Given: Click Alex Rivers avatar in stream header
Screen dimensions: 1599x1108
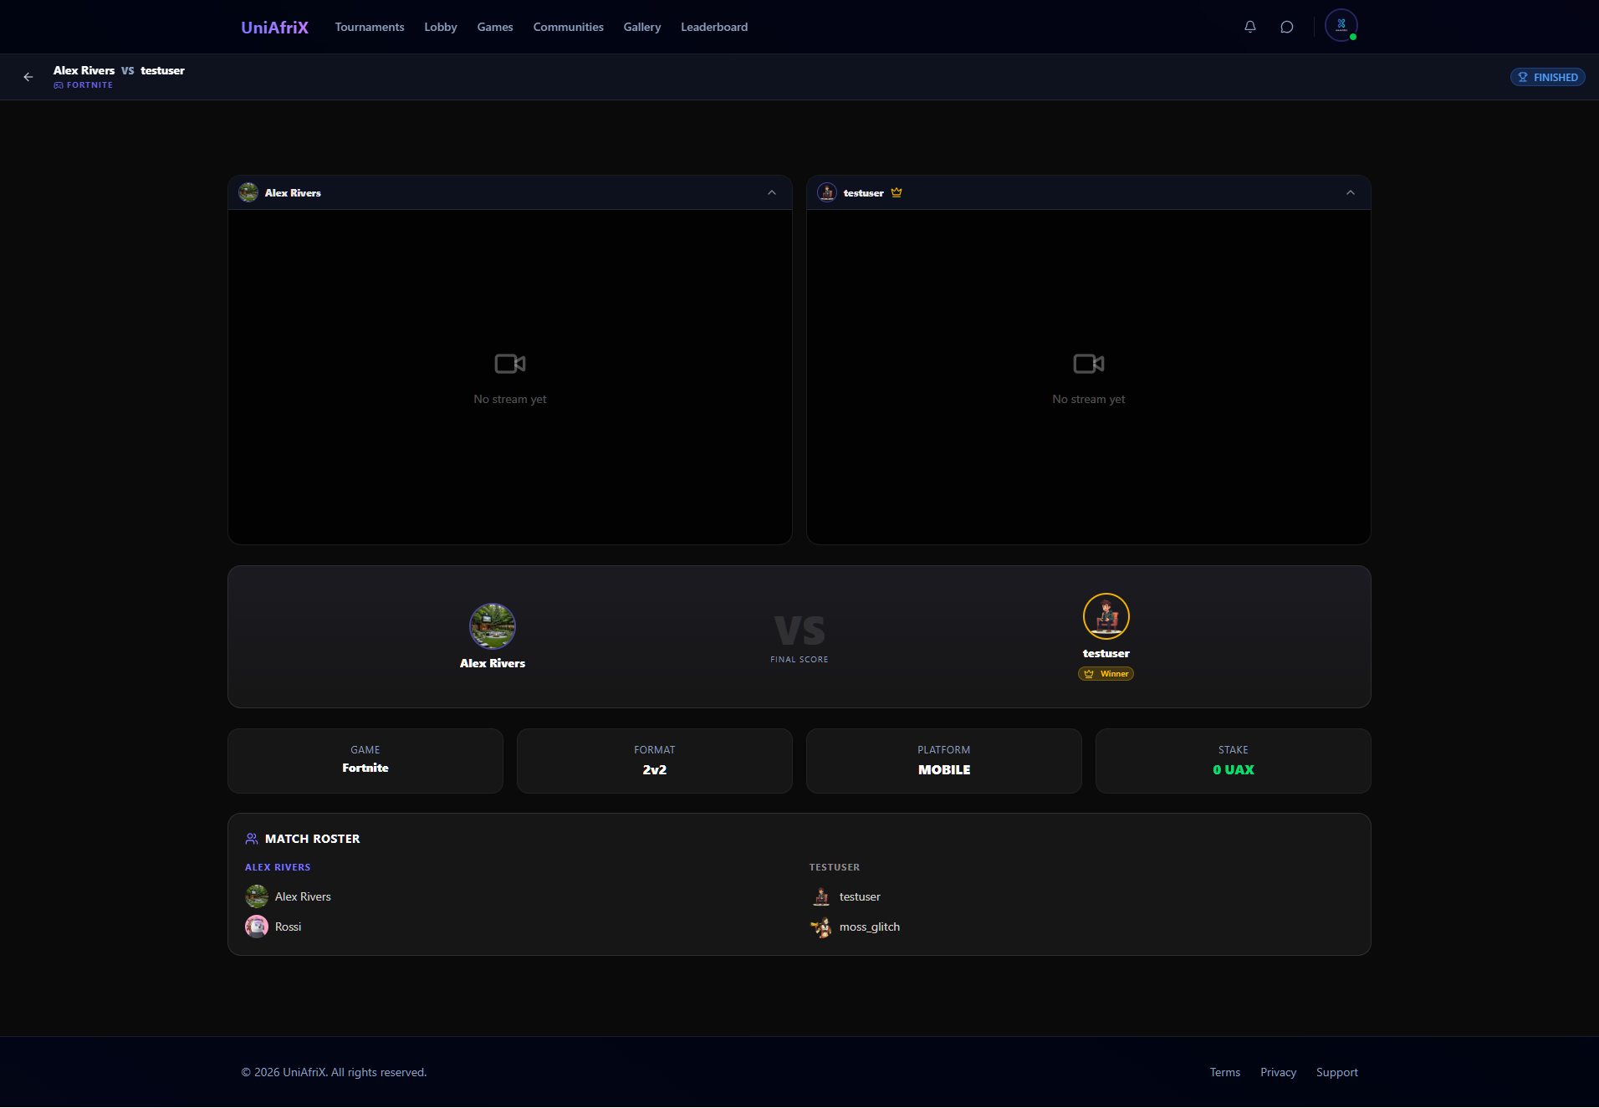Looking at the screenshot, I should [248, 192].
